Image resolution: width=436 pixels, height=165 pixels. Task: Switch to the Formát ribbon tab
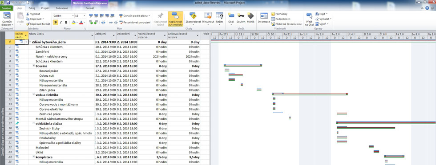point(89,8)
